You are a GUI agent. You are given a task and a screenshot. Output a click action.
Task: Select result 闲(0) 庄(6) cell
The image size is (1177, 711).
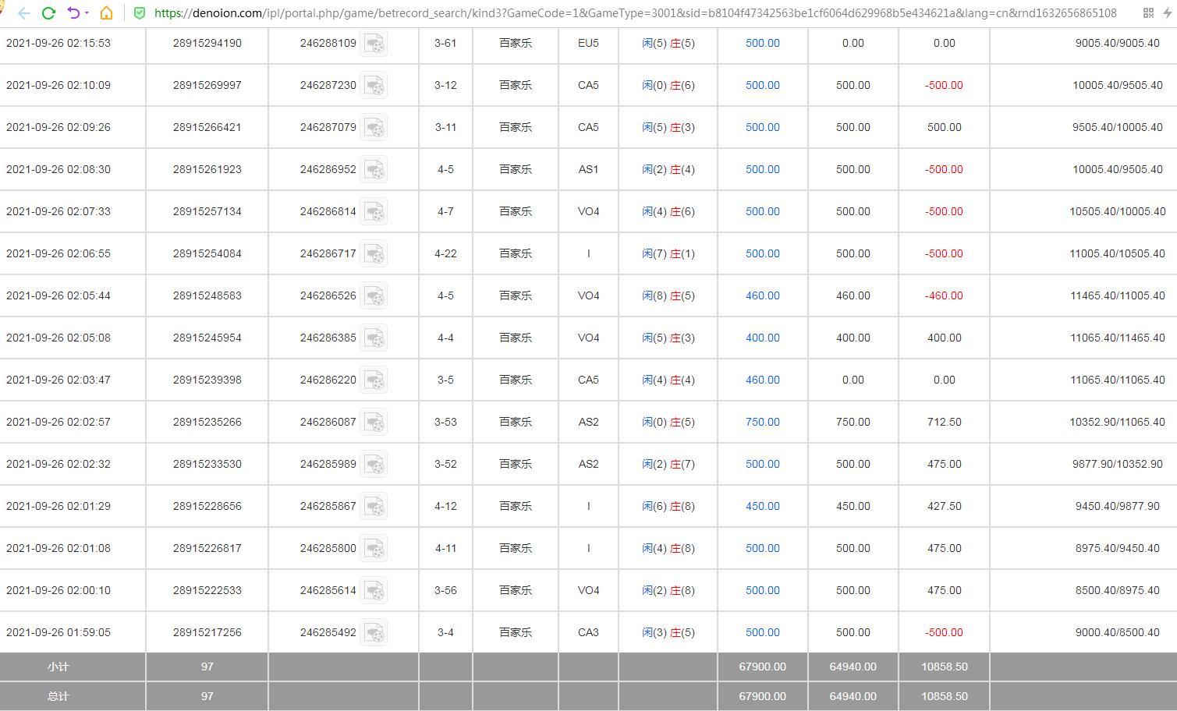[x=668, y=86]
